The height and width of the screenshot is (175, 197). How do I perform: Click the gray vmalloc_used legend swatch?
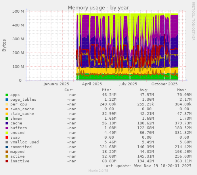(7, 142)
